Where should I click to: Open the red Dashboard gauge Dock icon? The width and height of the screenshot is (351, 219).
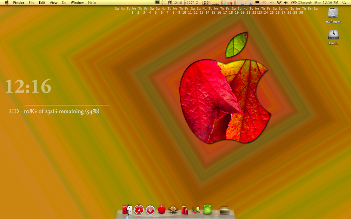[x=139, y=210]
